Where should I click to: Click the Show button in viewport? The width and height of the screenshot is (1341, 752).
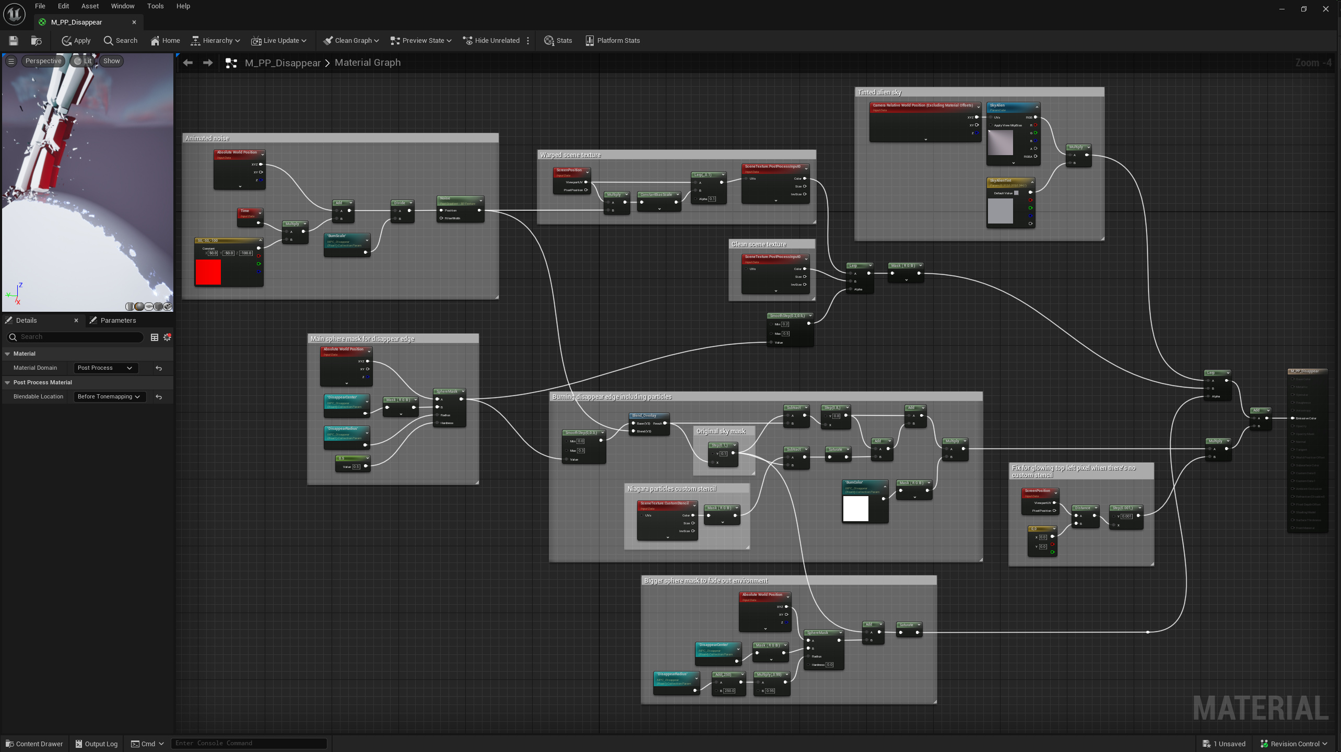111,61
